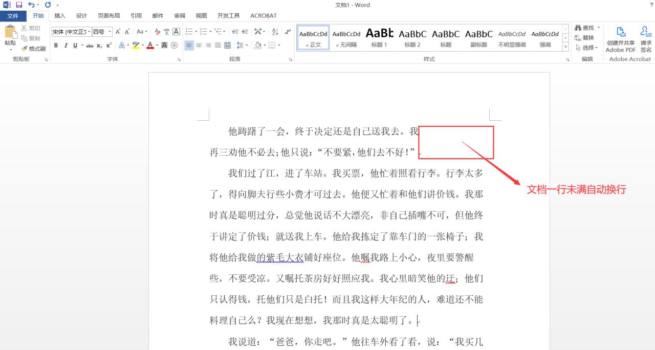
Task: Center align text icon
Action: pyautogui.click(x=199, y=46)
